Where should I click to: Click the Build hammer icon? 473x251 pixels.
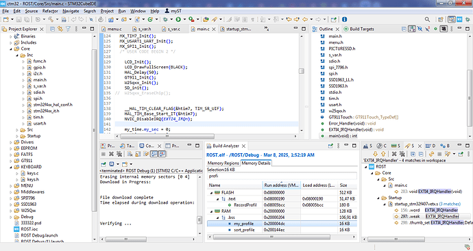51,20
